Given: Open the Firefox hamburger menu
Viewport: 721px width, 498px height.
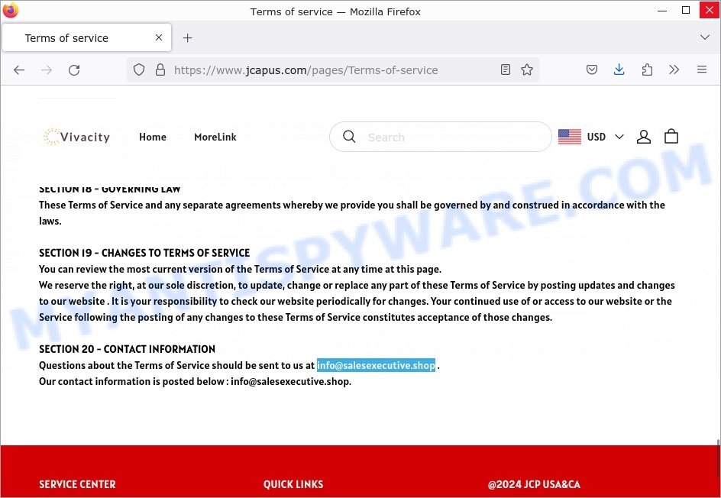Looking at the screenshot, I should click(x=702, y=70).
